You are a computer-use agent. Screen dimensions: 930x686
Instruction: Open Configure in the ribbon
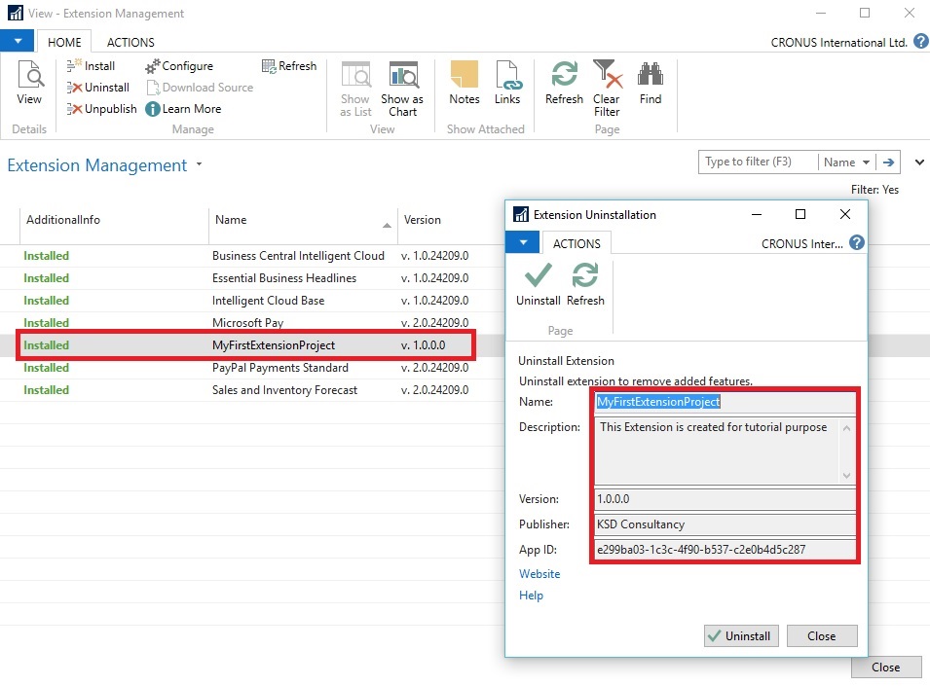pyautogui.click(x=179, y=66)
